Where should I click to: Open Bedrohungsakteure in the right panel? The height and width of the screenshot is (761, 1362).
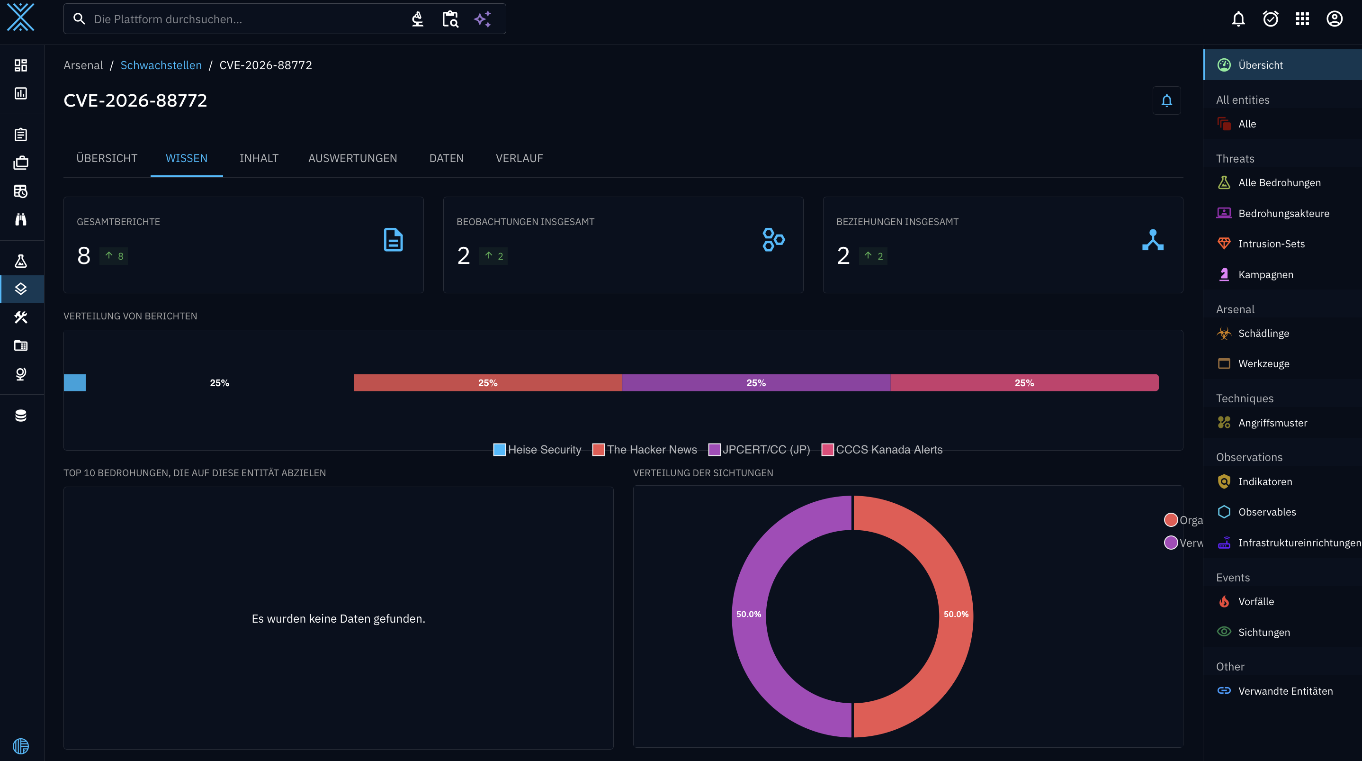click(1283, 213)
